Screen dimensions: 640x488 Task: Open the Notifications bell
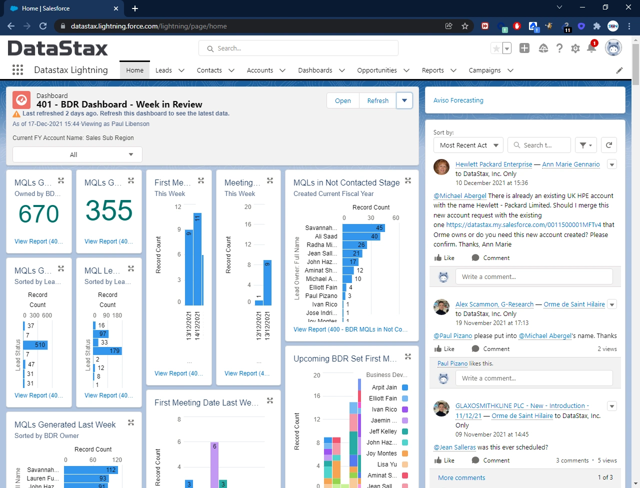point(591,48)
